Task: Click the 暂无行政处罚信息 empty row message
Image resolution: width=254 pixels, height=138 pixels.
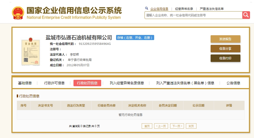Action: coord(130,115)
